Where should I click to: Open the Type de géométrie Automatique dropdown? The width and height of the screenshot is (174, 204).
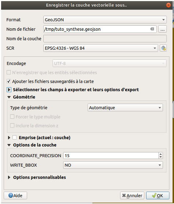tap(125, 108)
